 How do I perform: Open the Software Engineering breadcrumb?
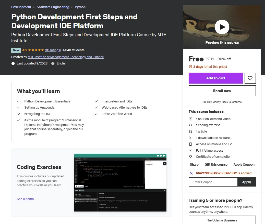[53, 7]
